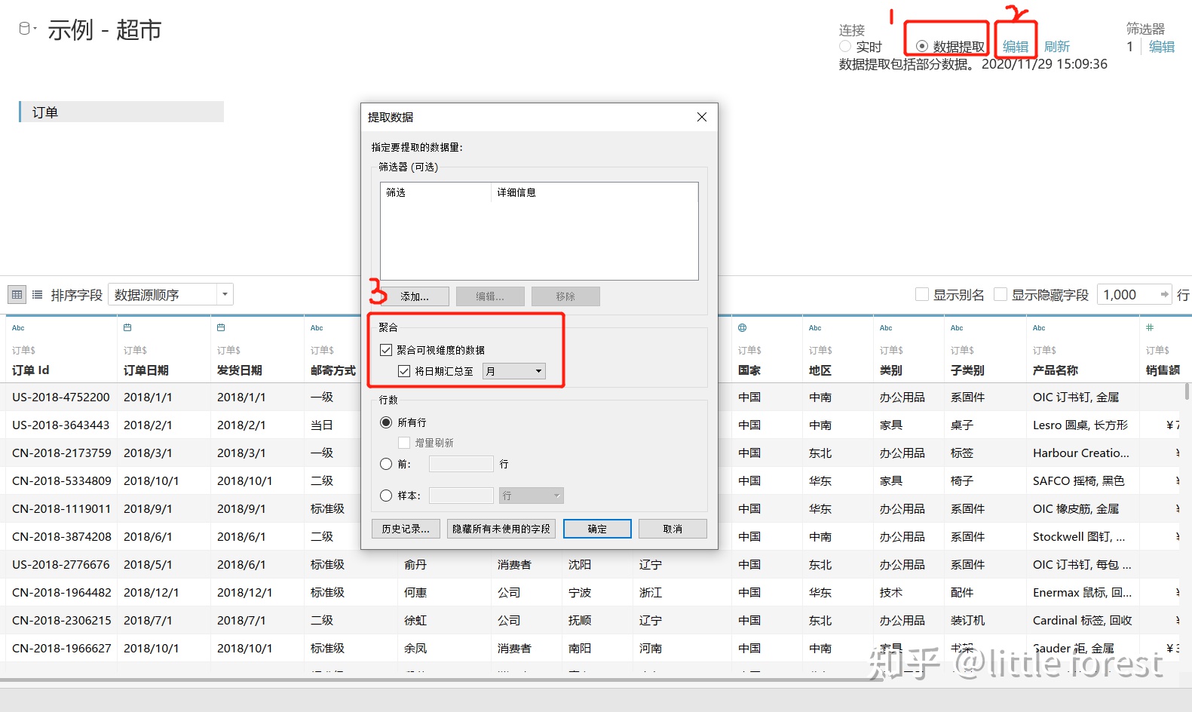1192x712 pixels.
Task: Click Abc type icon above 产品名称
Action: (x=1039, y=328)
